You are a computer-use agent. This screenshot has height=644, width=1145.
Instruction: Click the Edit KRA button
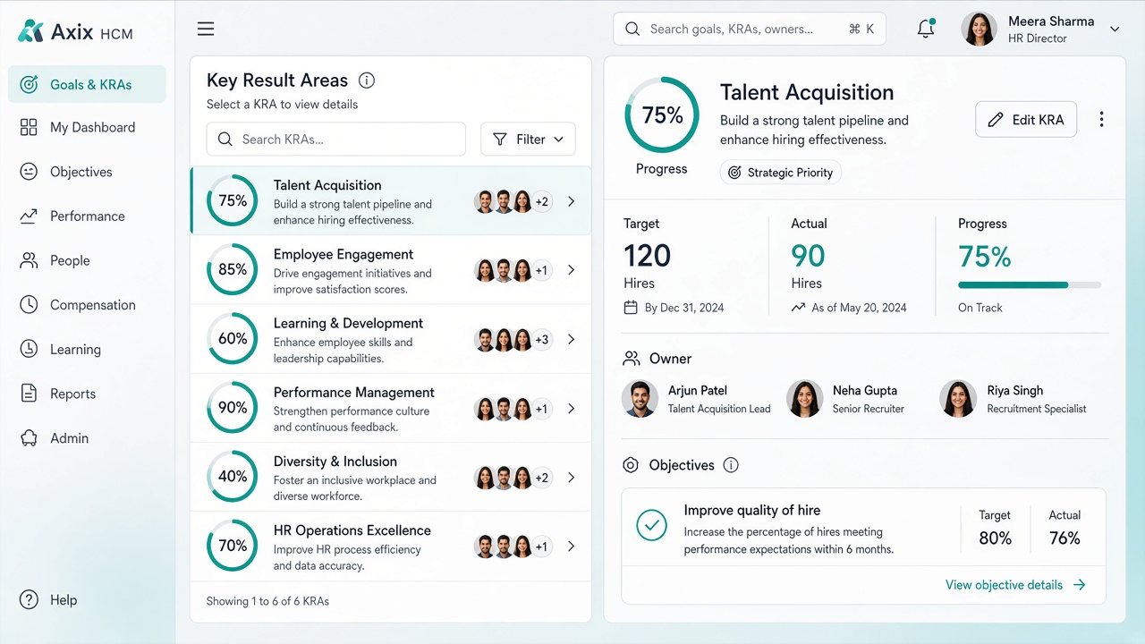click(x=1026, y=119)
